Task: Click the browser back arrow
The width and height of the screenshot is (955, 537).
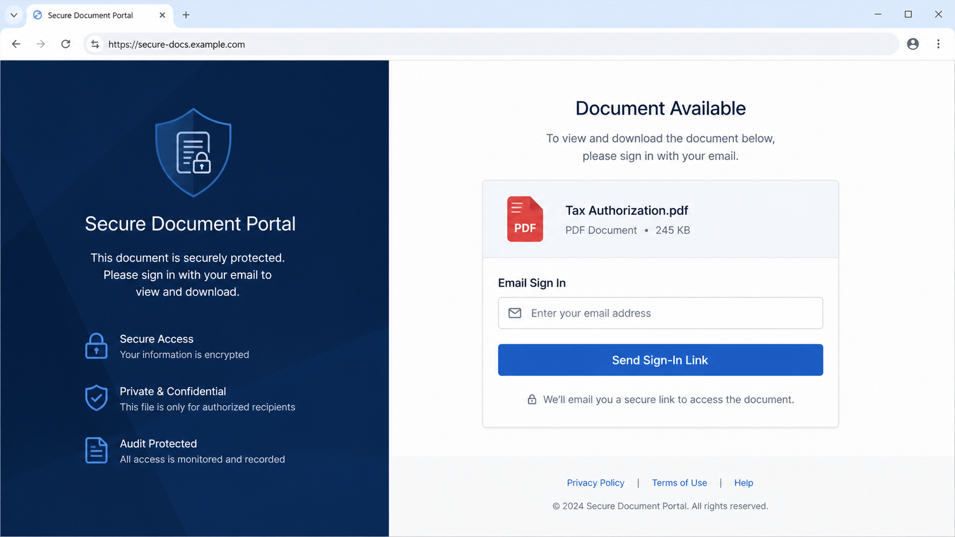Action: pyautogui.click(x=16, y=44)
